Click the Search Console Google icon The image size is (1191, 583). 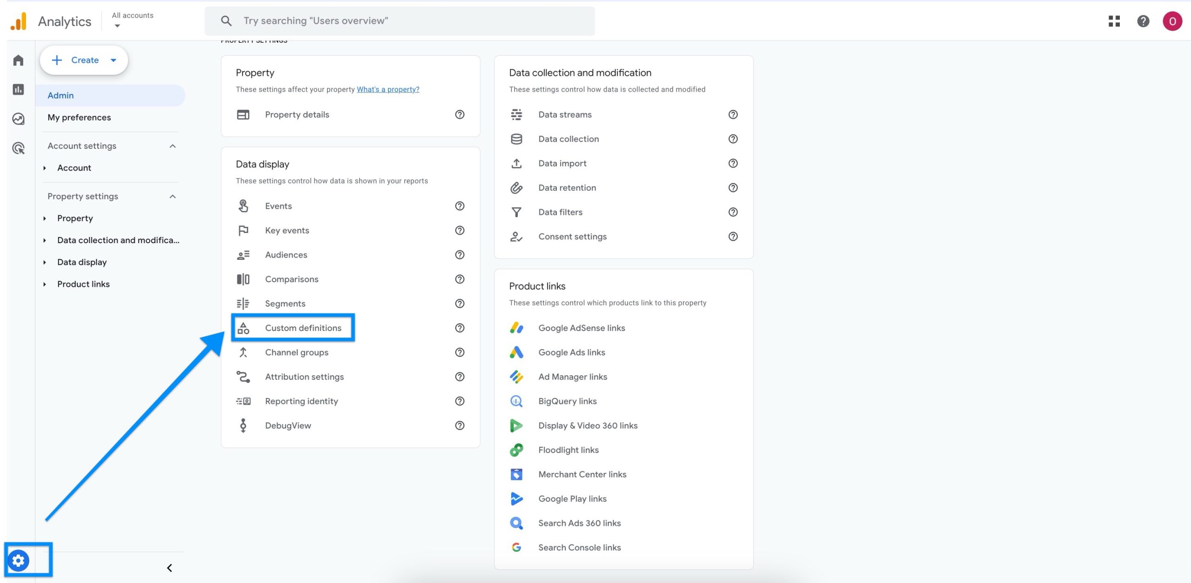pos(516,548)
